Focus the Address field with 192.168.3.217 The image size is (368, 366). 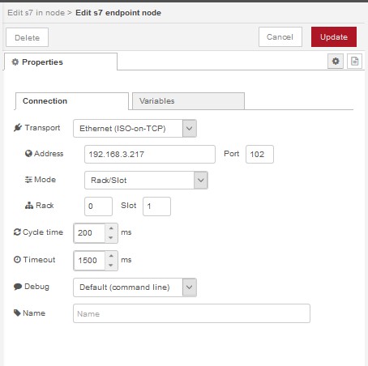point(150,154)
